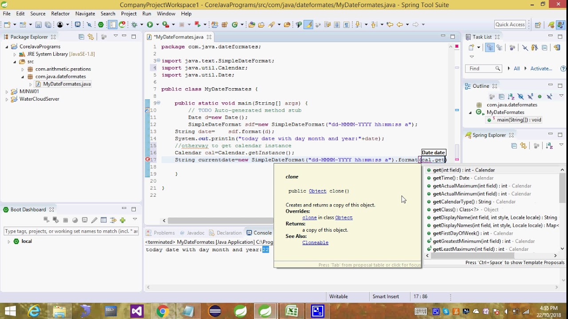Click in the Quick Access field
The width and height of the screenshot is (568, 319).
point(510,24)
